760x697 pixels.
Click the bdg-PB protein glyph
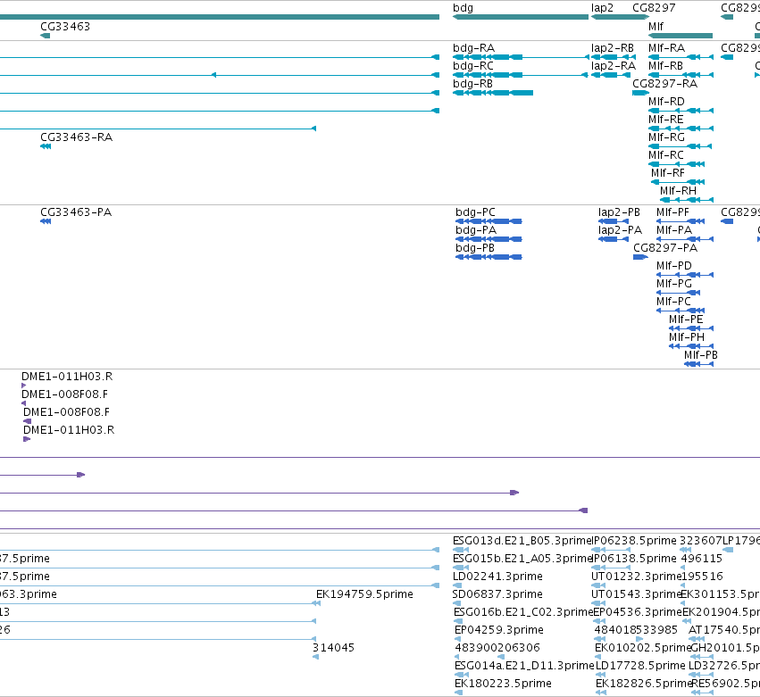click(x=489, y=257)
